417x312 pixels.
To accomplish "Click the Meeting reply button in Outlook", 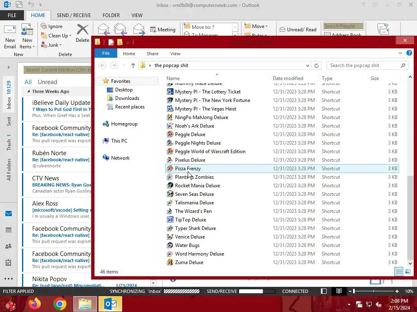I will pyautogui.click(x=163, y=29).
